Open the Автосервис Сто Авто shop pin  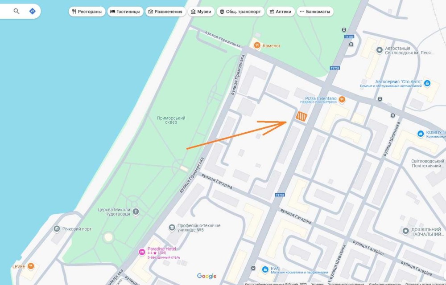[x=427, y=83]
